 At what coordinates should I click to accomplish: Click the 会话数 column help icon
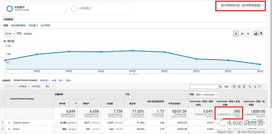coord(115,103)
